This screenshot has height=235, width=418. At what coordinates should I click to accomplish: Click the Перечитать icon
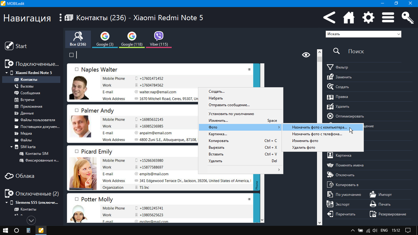coord(330,214)
